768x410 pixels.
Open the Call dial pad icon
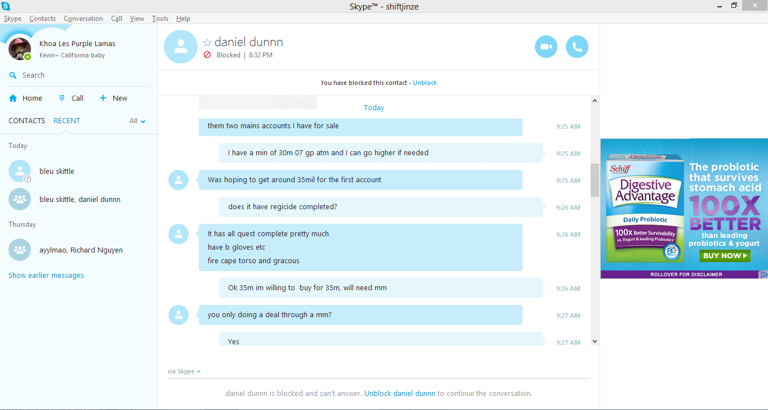(x=62, y=98)
